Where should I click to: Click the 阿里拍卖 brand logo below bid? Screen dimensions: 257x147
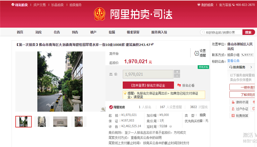pyautogui.click(x=117, y=107)
